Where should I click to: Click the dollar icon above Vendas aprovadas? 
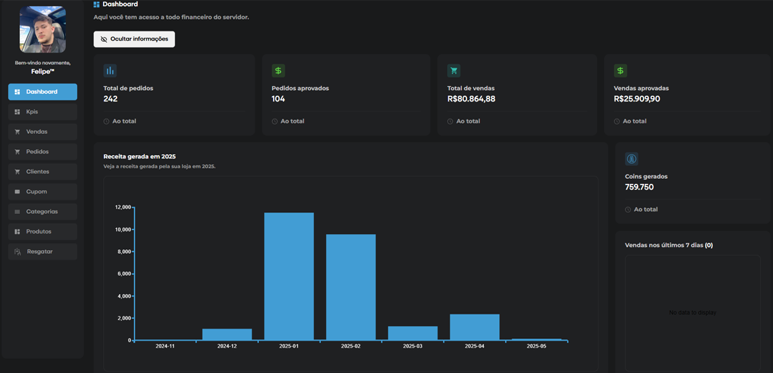point(620,71)
